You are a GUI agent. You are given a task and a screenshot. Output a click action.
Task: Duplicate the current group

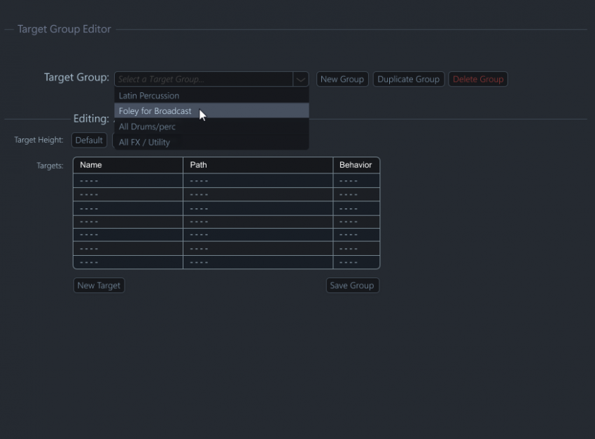(408, 79)
